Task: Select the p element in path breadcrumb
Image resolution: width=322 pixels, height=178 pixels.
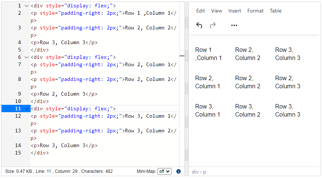Action: (x=205, y=172)
